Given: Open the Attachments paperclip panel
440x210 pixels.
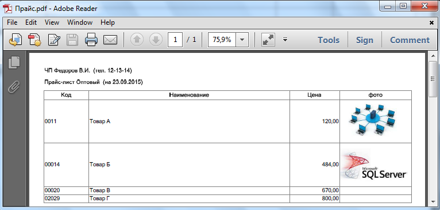Looking at the screenshot, I should click(14, 87).
